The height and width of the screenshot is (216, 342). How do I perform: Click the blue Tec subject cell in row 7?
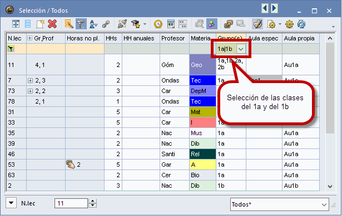click(x=202, y=81)
